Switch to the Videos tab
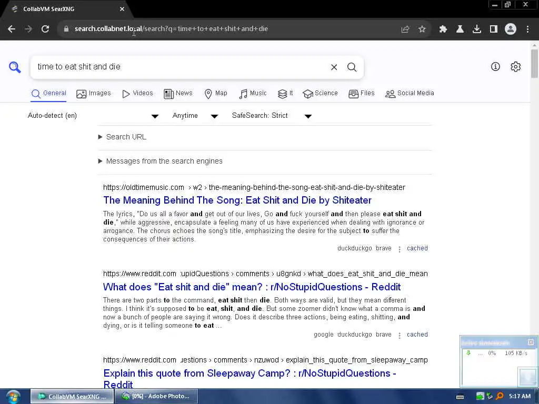The image size is (539, 404). click(x=137, y=94)
